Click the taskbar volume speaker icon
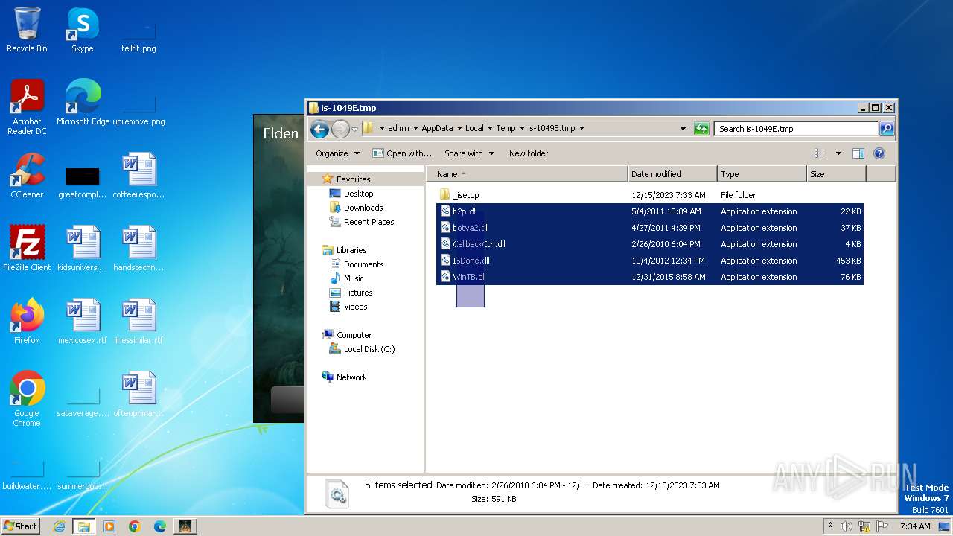Screen dimensions: 953x536 pyautogui.click(x=847, y=526)
